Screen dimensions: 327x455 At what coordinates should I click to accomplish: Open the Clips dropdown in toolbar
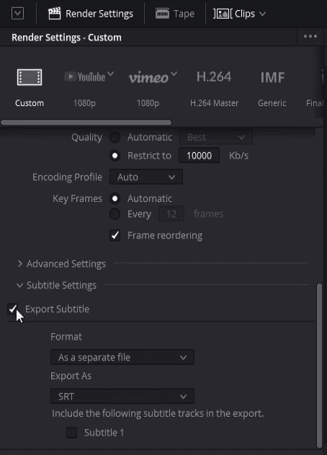tap(239, 14)
